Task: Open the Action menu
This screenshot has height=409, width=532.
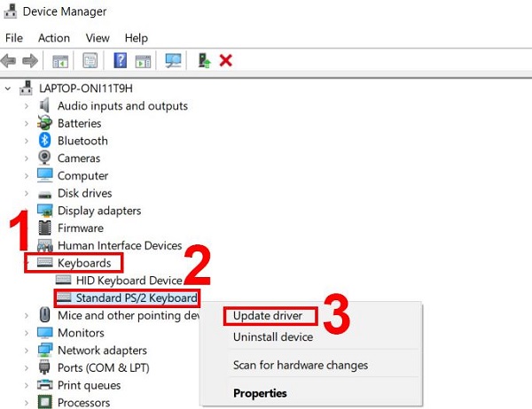Action: (x=53, y=38)
